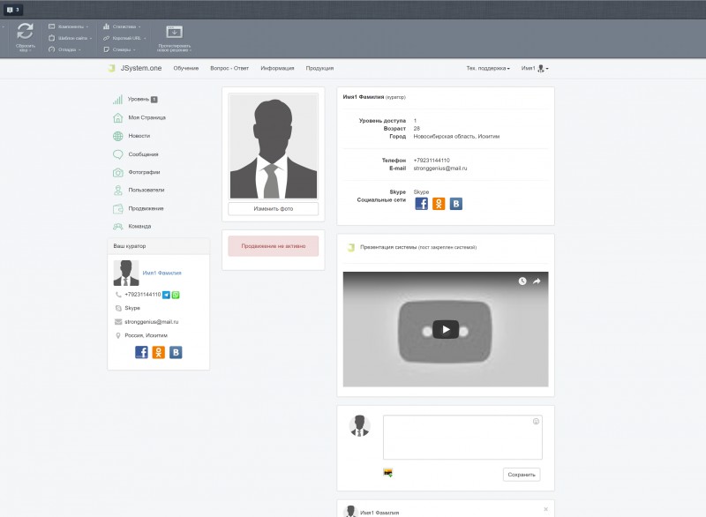Open the Информация menu item
706x517 pixels.
point(277,69)
